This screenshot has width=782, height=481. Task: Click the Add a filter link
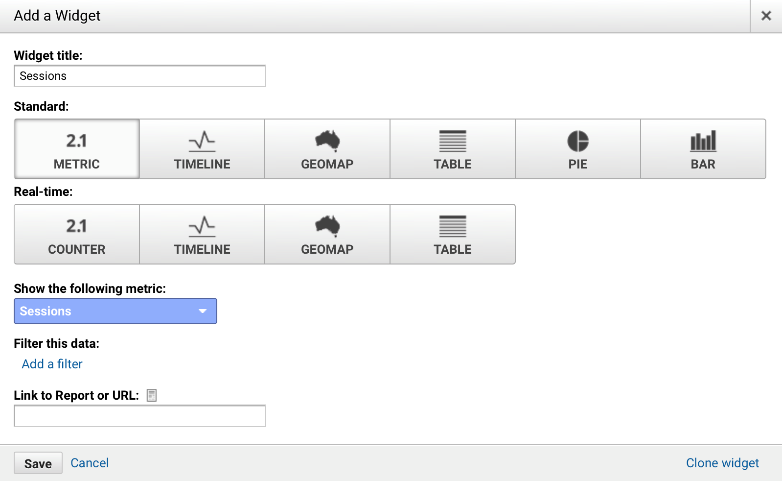pyautogui.click(x=52, y=364)
